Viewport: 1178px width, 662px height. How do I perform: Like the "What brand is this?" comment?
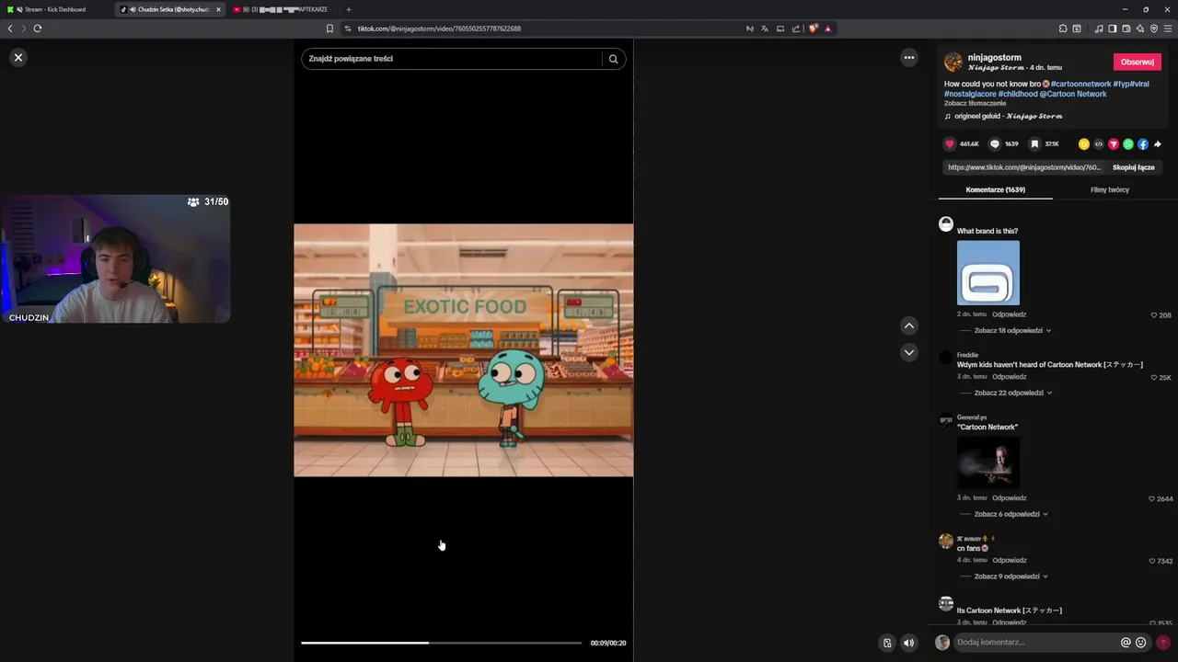click(x=1154, y=315)
